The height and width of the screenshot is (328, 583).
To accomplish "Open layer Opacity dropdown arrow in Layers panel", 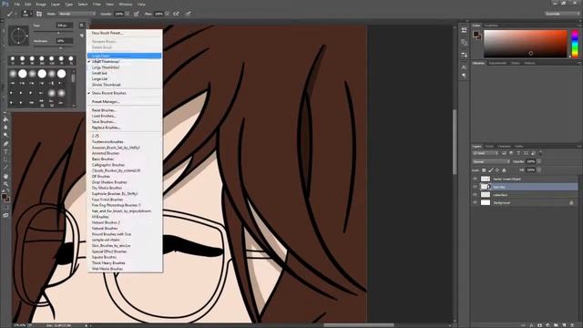I will (x=538, y=161).
